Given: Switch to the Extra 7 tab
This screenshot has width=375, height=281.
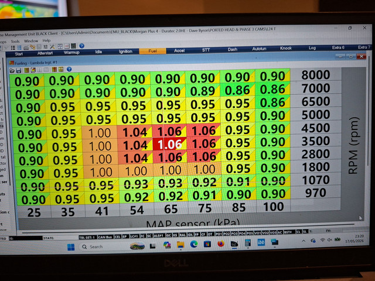Looking at the screenshot, I should click(364, 47).
